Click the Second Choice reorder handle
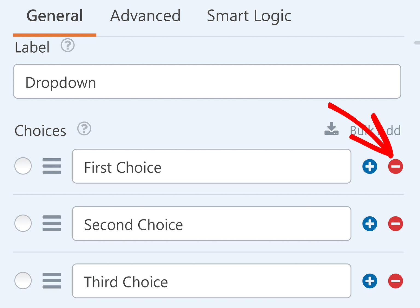Image resolution: width=420 pixels, height=308 pixels. point(52,224)
